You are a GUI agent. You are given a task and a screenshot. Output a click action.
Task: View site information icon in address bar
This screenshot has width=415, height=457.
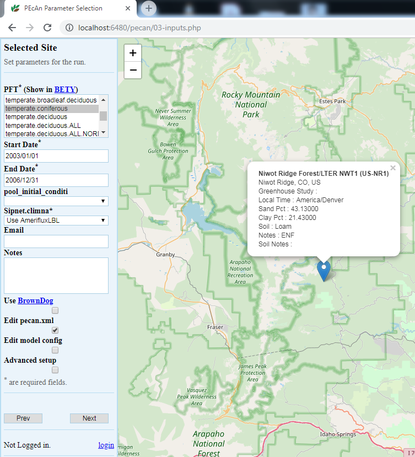(x=69, y=28)
